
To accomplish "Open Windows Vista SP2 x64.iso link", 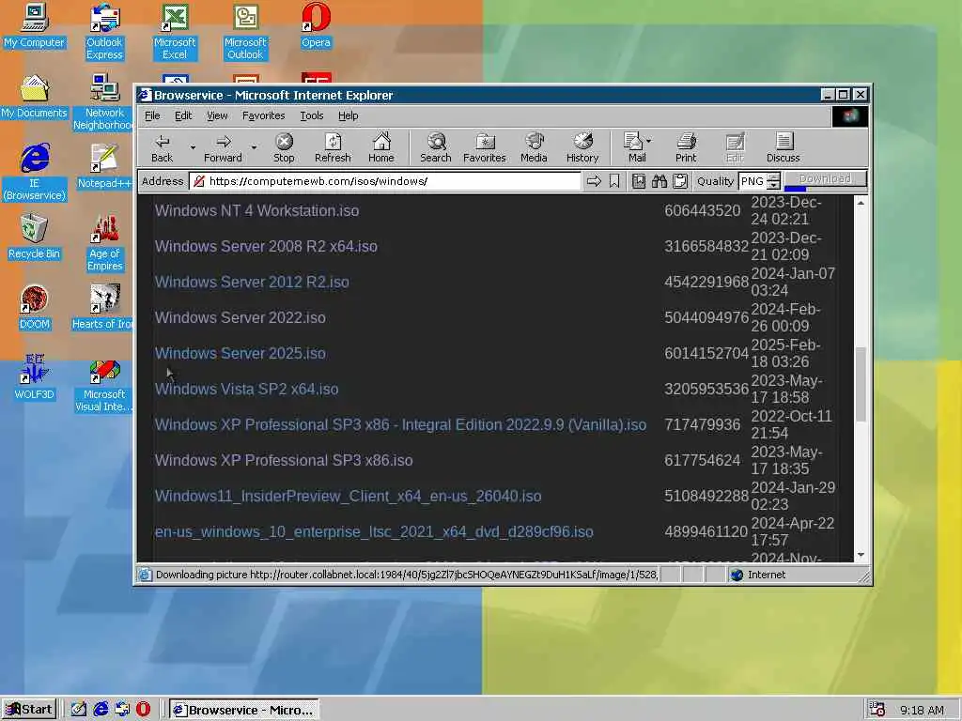I will pos(247,389).
